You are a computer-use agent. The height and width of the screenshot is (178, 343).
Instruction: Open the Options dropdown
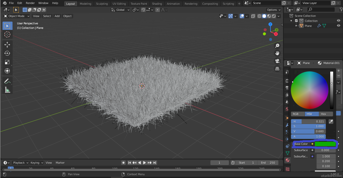[274, 10]
